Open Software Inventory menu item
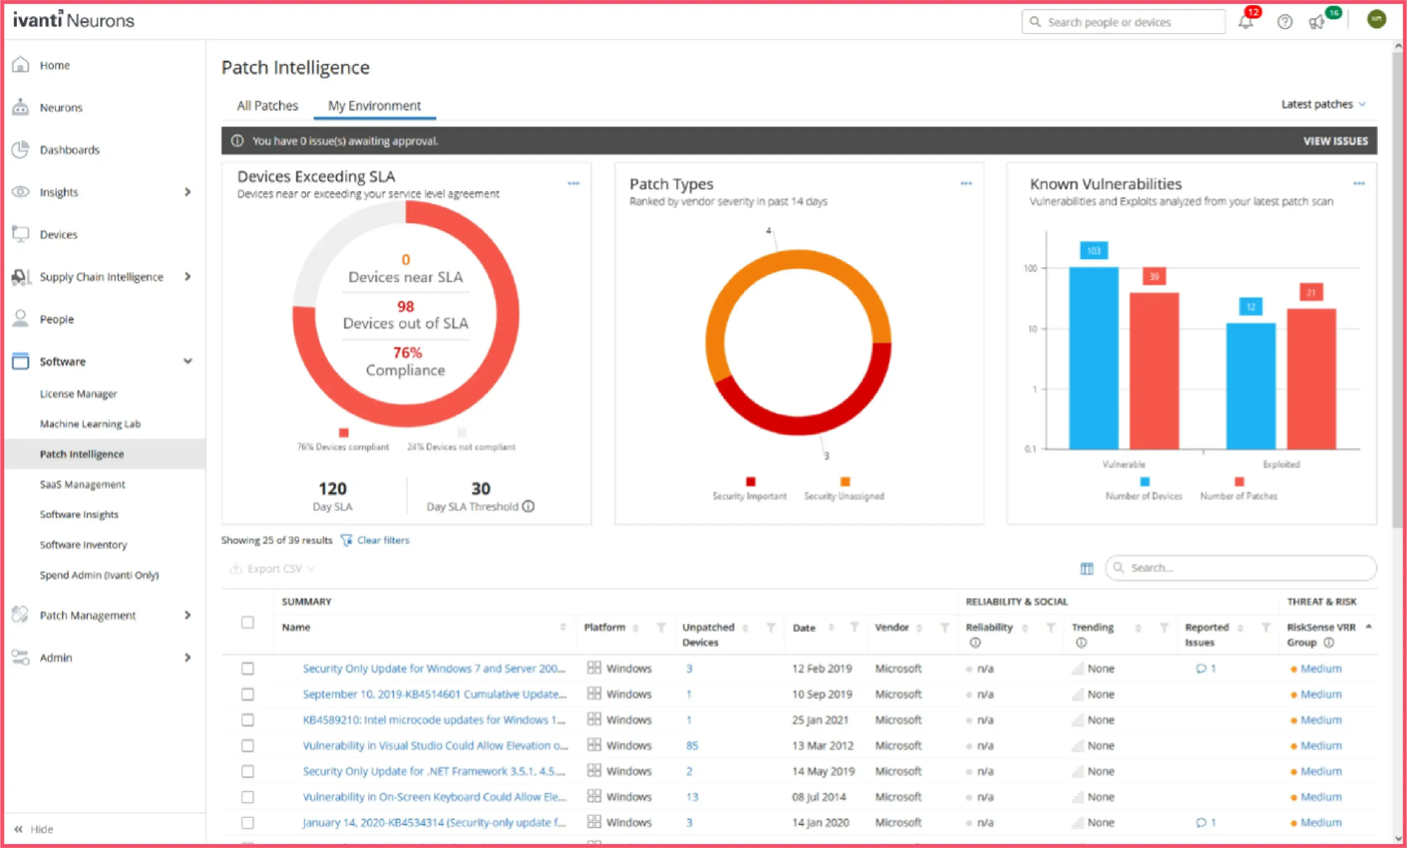 point(84,545)
